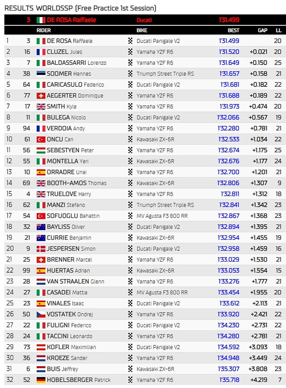Click the checkered flag icon in KOFLER's row
This screenshot has height=388, width=286.
pyautogui.click(x=130, y=347)
